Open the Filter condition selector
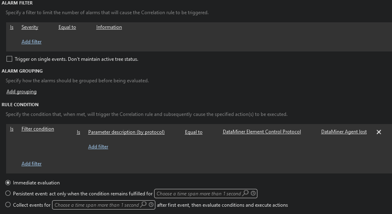The width and height of the screenshot is (392, 214). click(x=38, y=129)
